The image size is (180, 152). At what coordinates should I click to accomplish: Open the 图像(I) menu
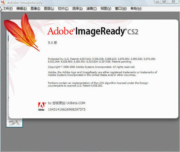pyautogui.click(x=35, y=9)
